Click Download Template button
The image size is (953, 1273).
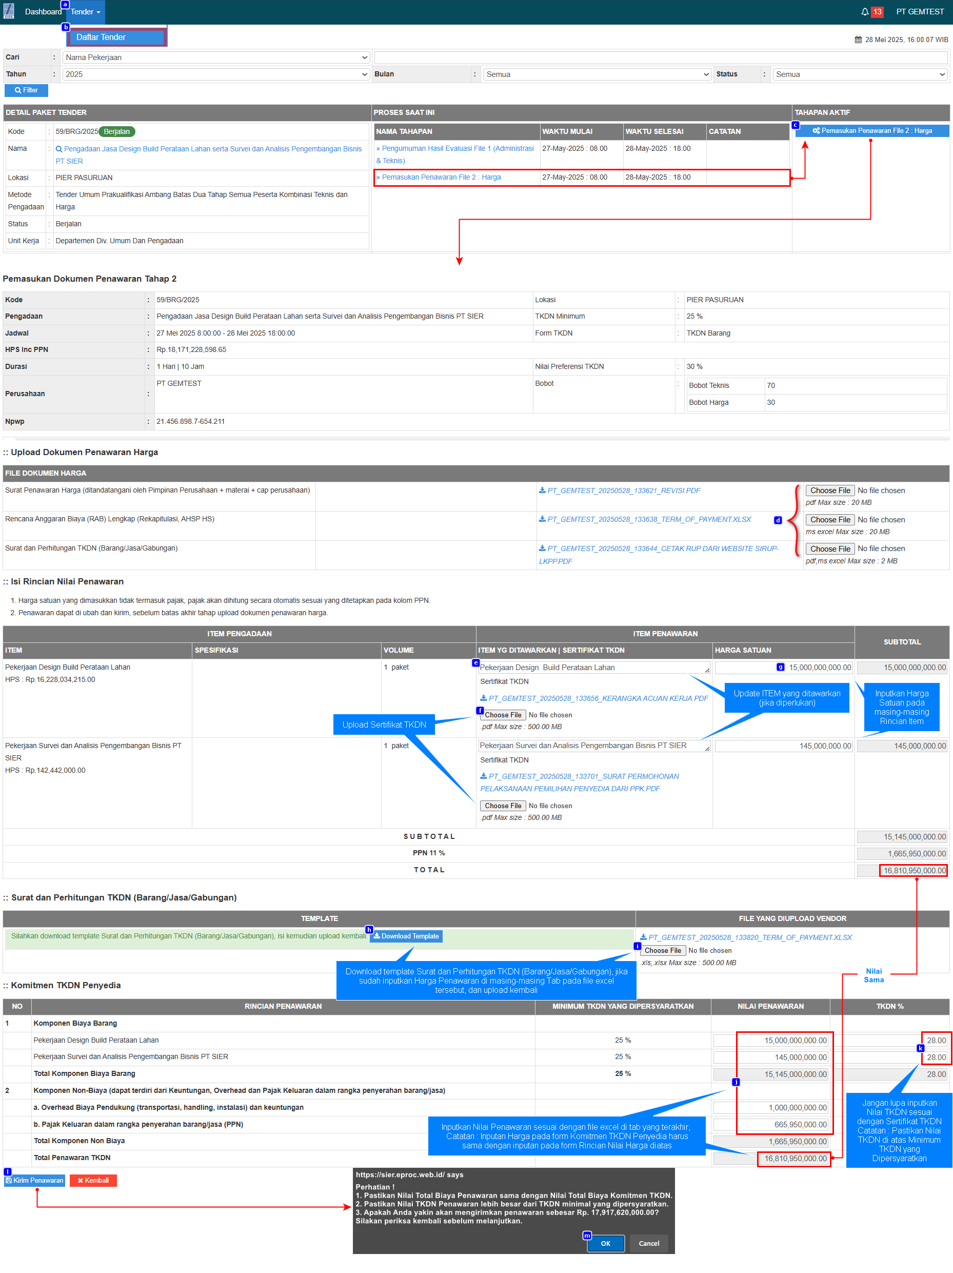[x=406, y=936]
